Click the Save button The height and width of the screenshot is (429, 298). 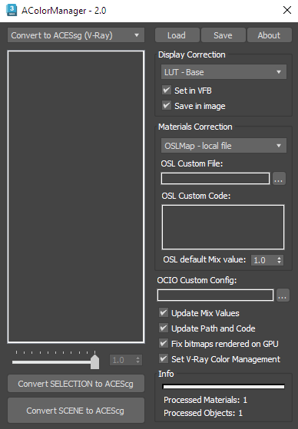223,35
